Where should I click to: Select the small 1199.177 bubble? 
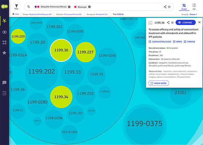[37, 121]
